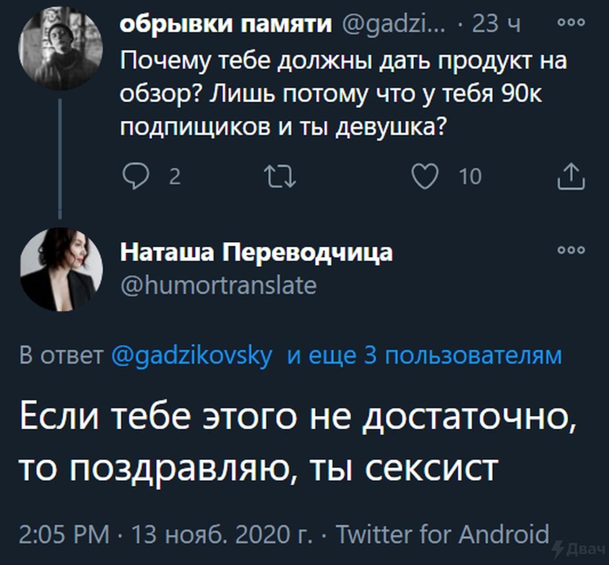This screenshot has width=609, height=565.
Task: Like the tweet with 10 likes
Action: [x=423, y=177]
